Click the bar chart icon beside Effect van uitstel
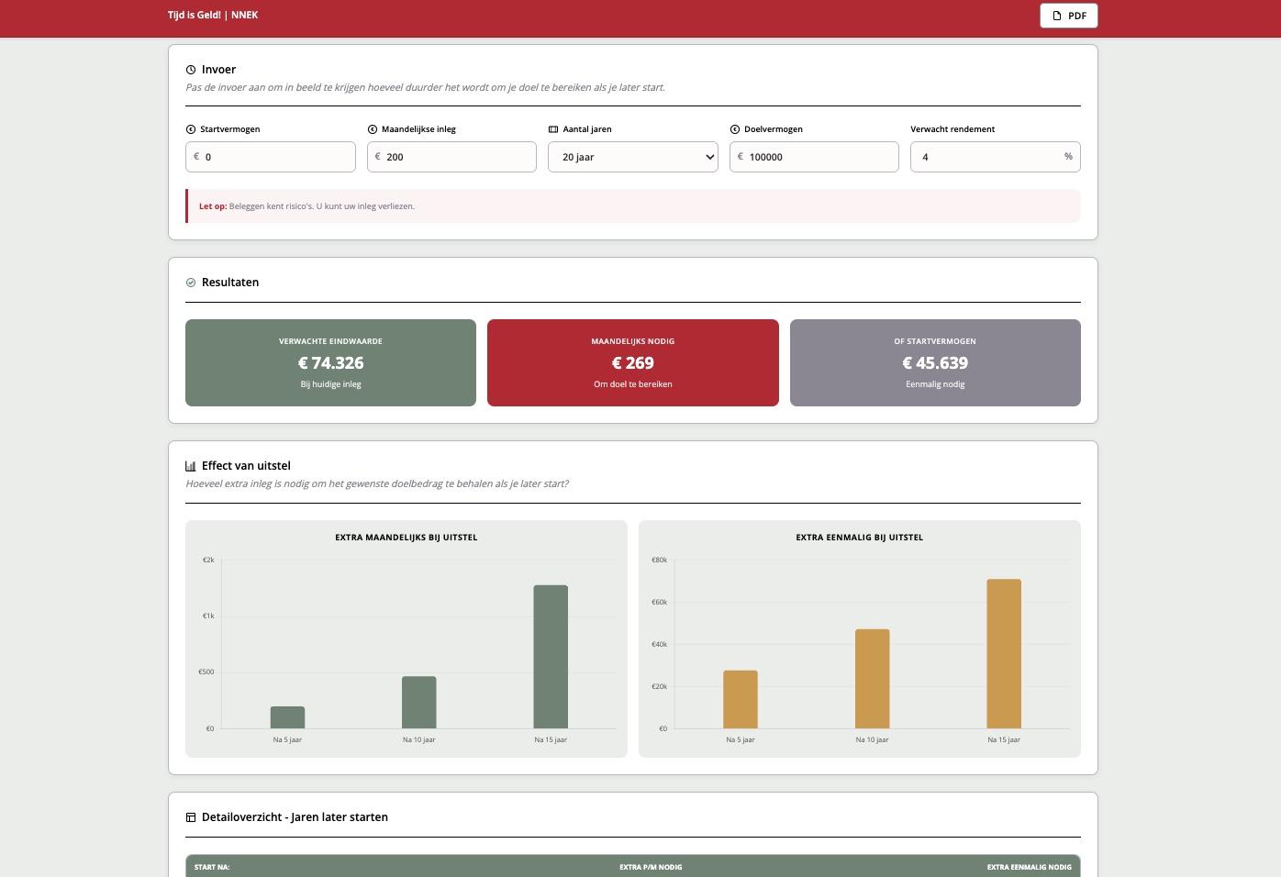This screenshot has width=1281, height=877. pos(191,466)
